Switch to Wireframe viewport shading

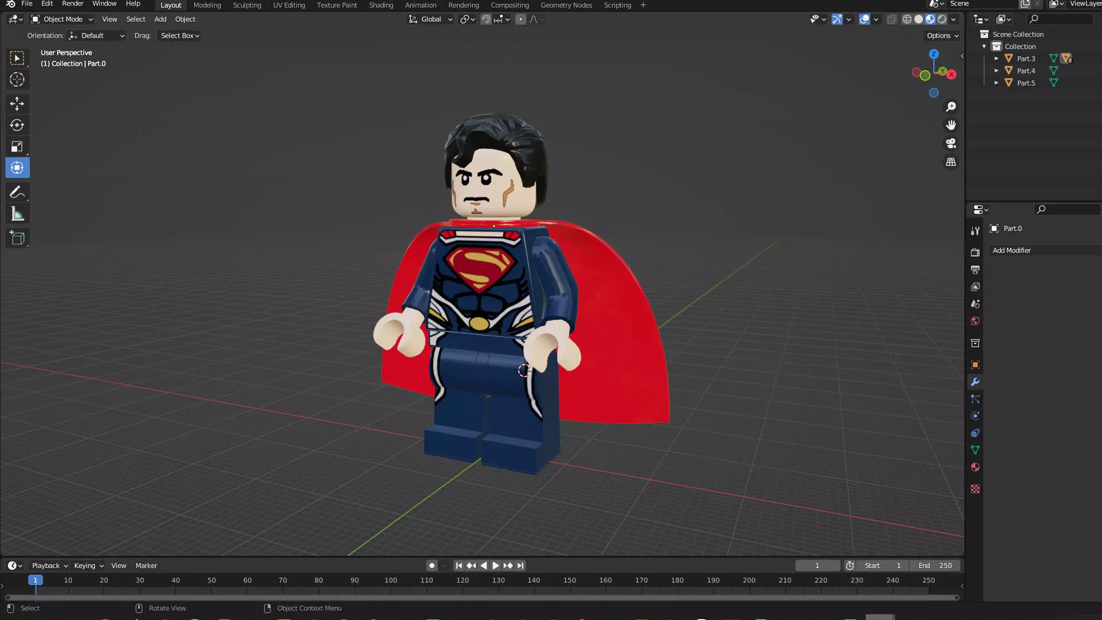[907, 20]
